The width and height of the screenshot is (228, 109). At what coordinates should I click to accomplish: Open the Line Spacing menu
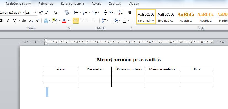(x=105, y=21)
